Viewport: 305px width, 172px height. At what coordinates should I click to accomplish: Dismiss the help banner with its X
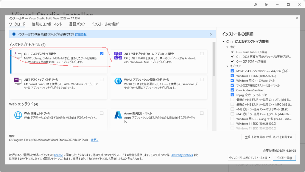tap(211, 34)
